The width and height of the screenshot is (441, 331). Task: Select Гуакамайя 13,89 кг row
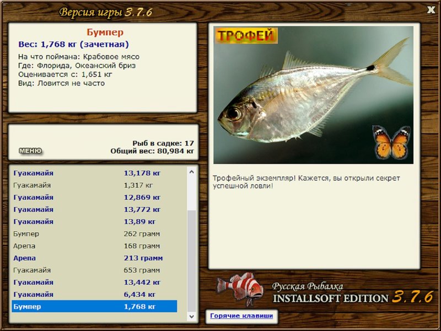pos(94,222)
